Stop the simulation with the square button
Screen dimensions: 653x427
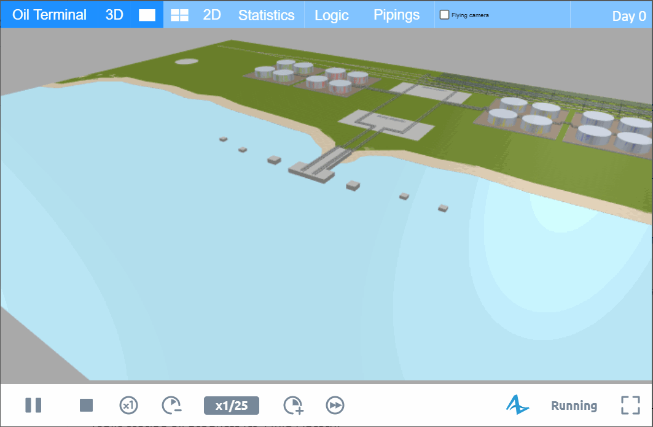tap(86, 405)
